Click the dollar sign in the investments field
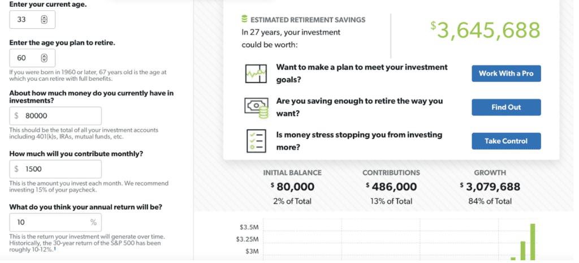 [x=16, y=116]
